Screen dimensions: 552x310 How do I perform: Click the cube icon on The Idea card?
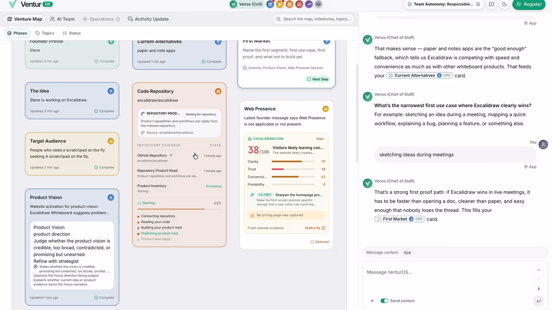coord(111,91)
